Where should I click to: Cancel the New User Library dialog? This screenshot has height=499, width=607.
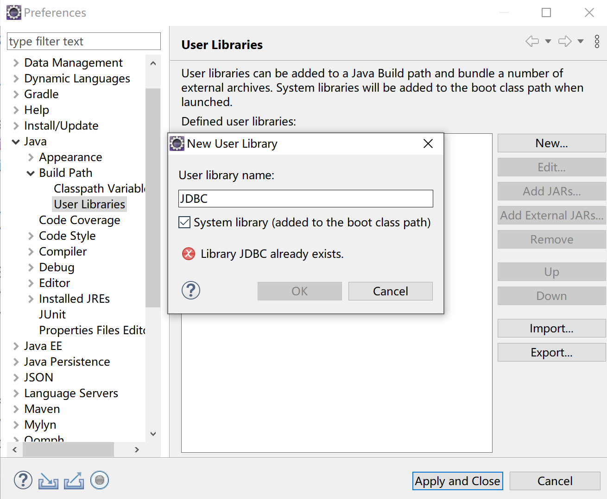(x=390, y=291)
